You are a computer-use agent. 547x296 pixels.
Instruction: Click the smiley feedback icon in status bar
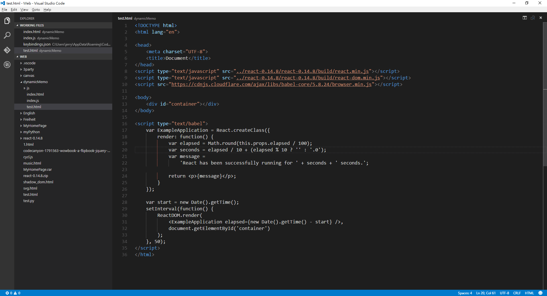(x=540, y=293)
